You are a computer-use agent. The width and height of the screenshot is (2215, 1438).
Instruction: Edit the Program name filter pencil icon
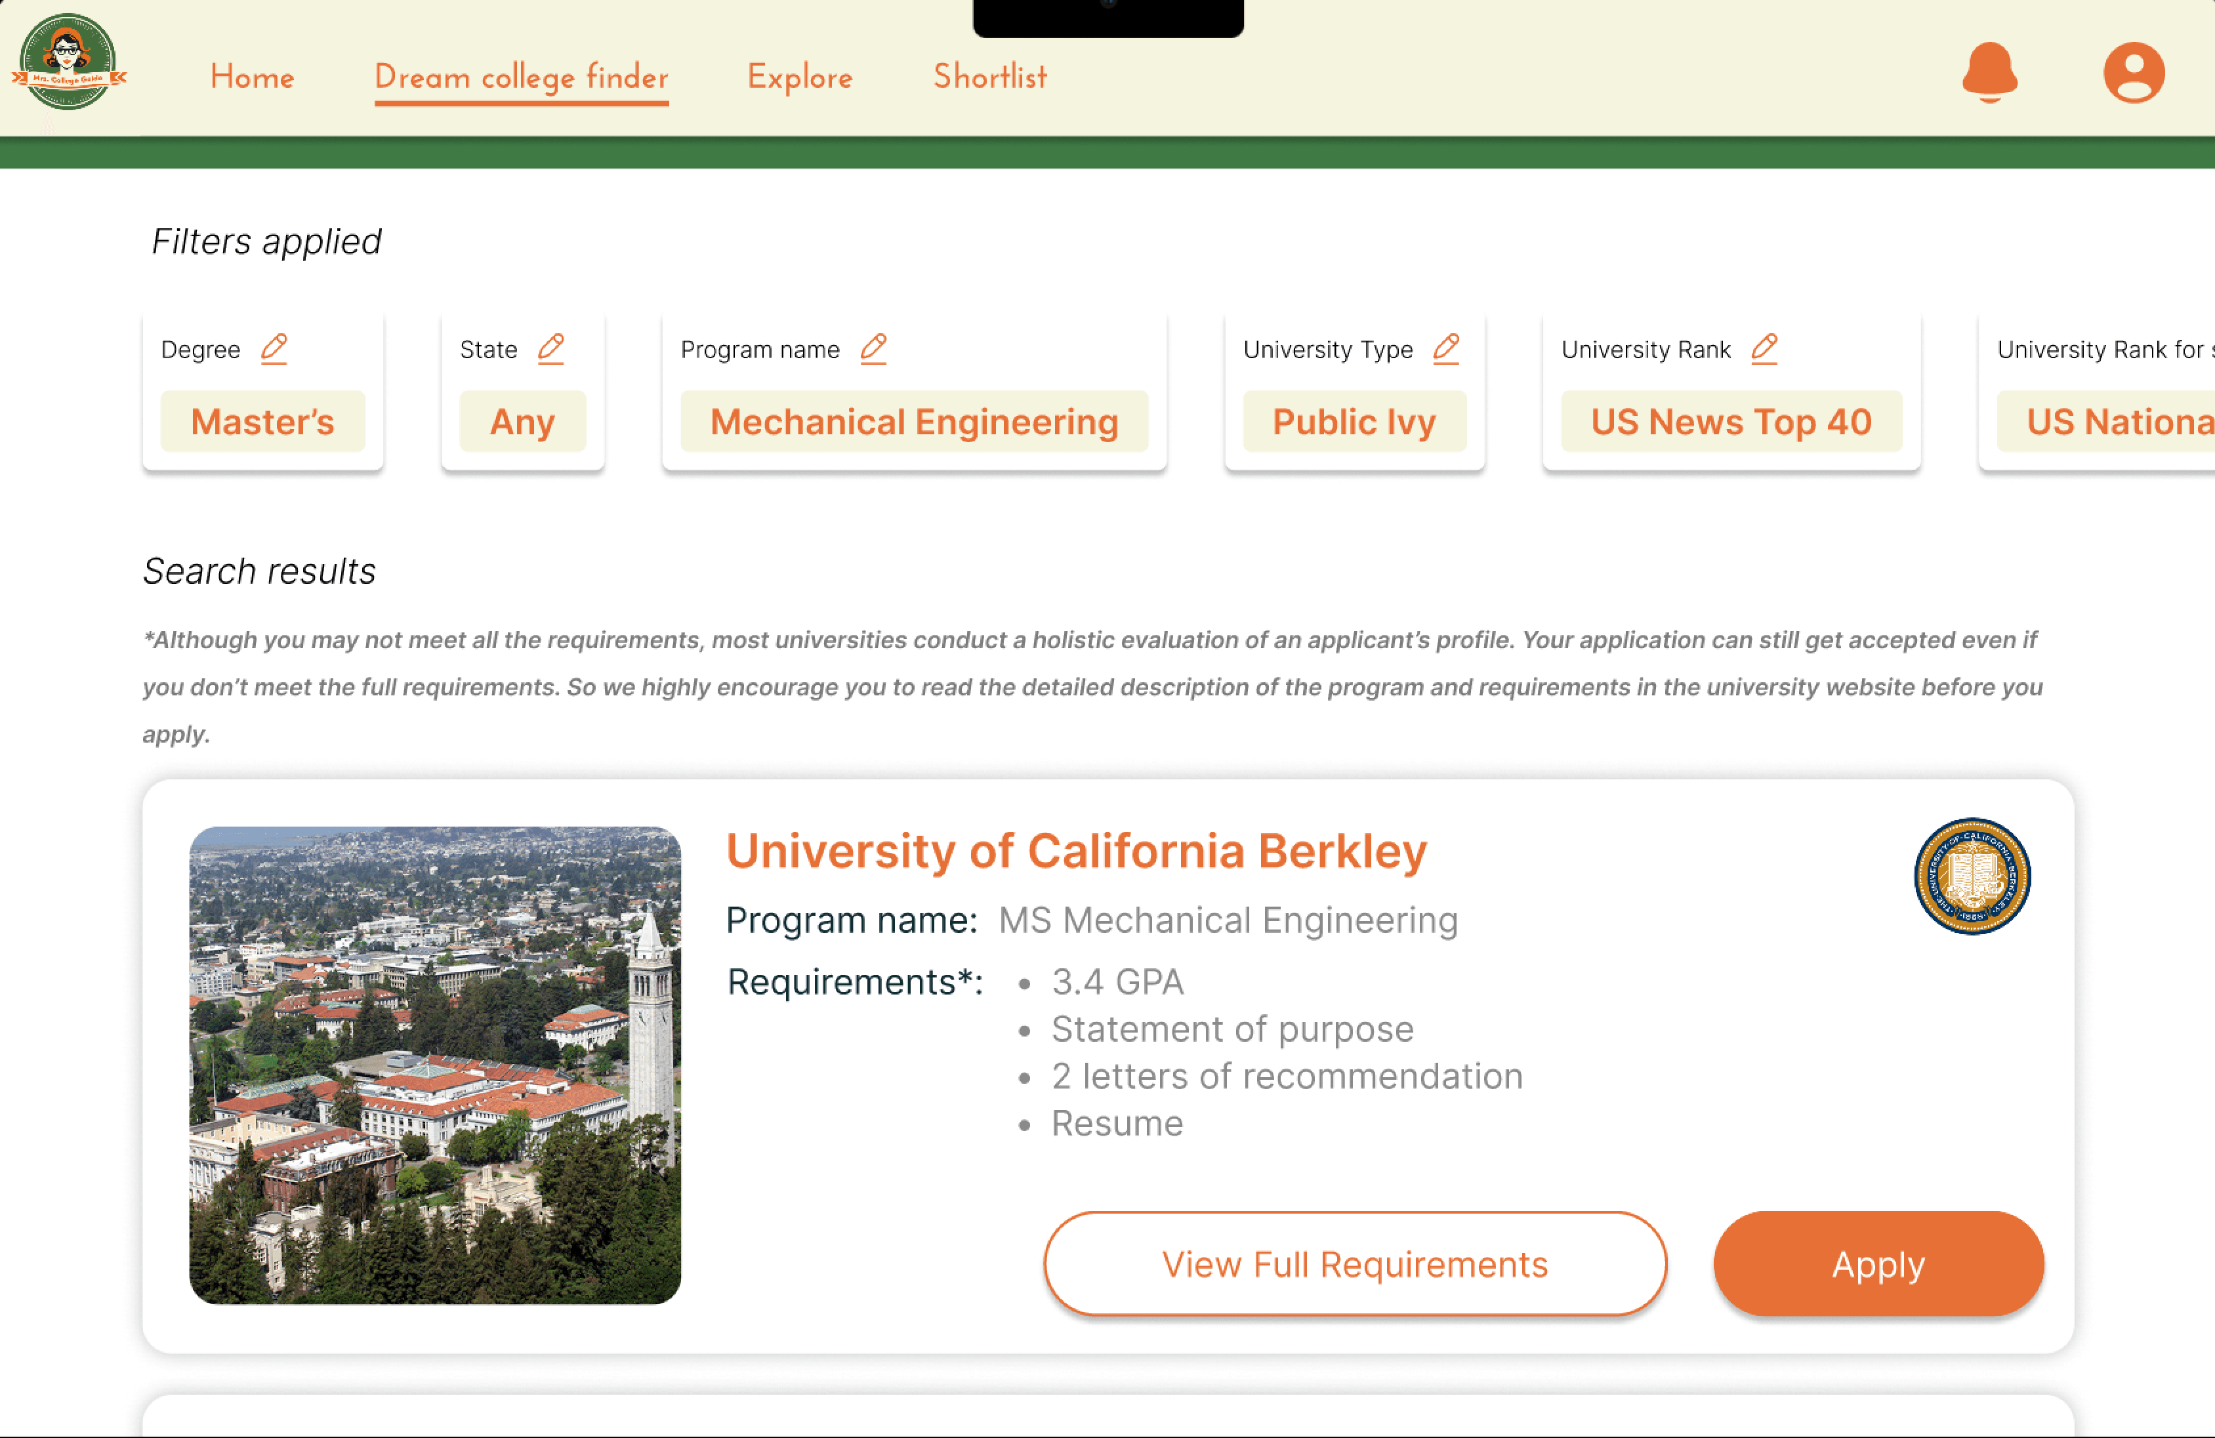click(873, 348)
